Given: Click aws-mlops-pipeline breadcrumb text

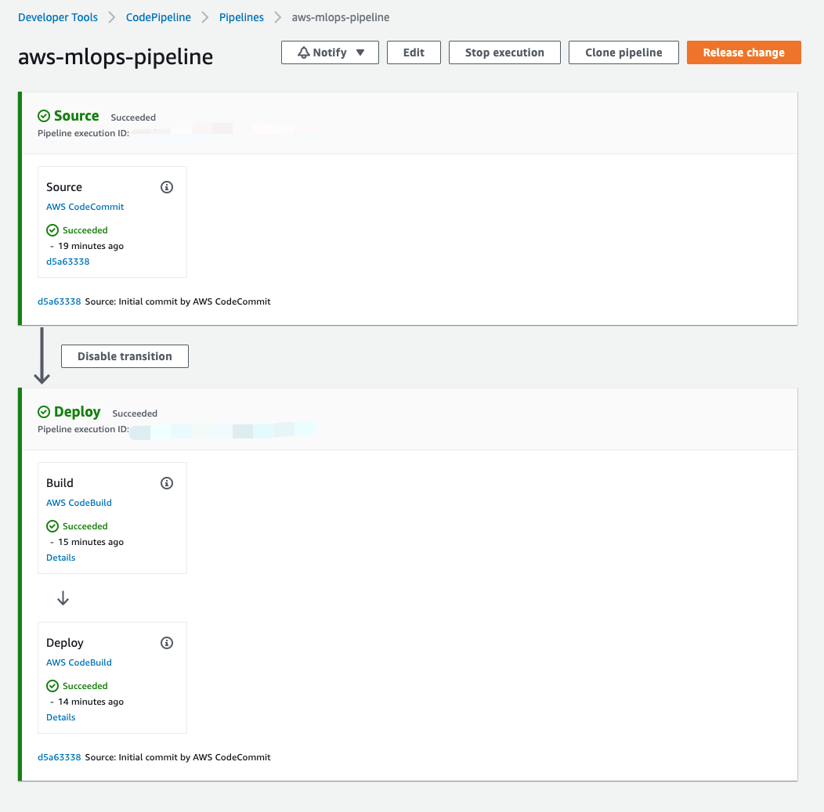Looking at the screenshot, I should (341, 17).
